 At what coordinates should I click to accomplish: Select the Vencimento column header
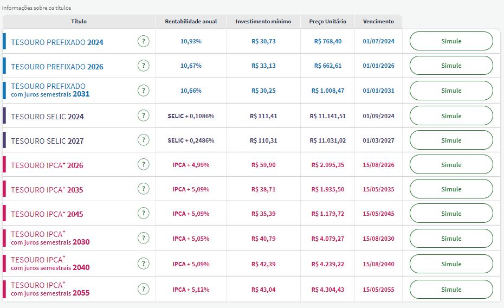tap(378, 22)
